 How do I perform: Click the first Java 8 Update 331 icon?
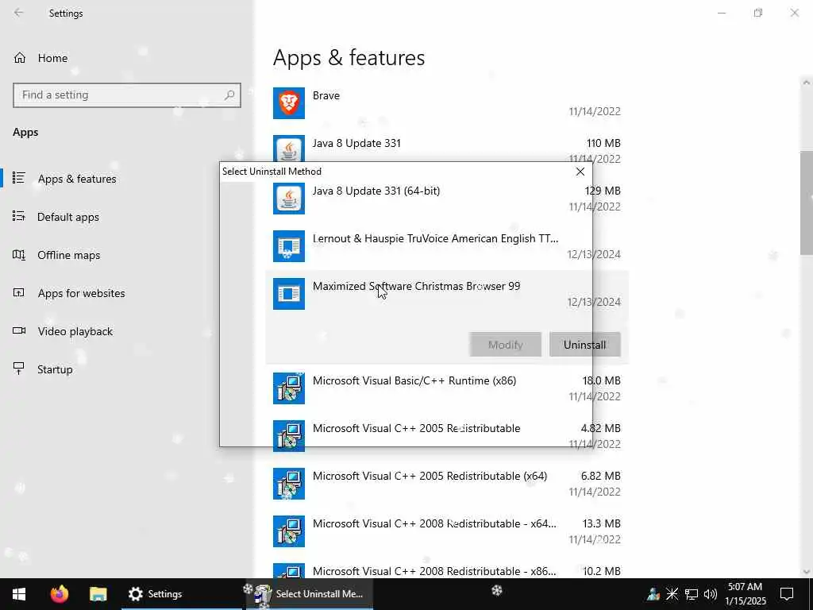[289, 149]
